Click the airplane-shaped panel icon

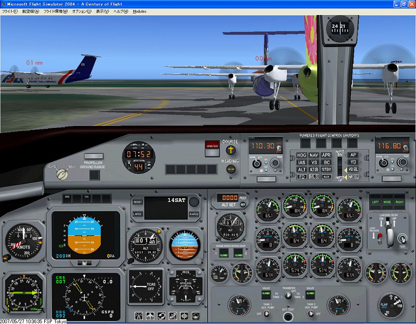pos(150,316)
